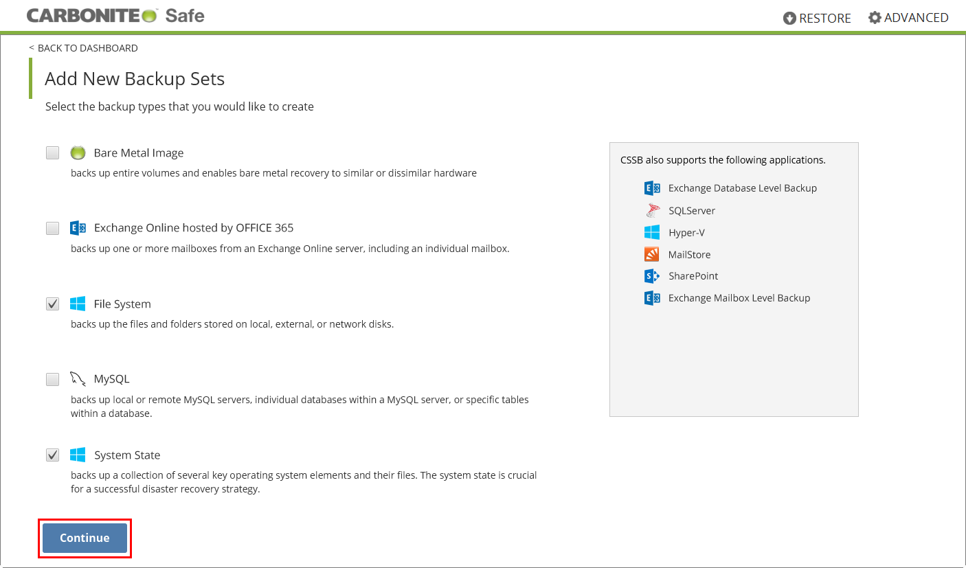Click the MailStore orange icon
The height and width of the screenshot is (568, 966).
coord(652,255)
